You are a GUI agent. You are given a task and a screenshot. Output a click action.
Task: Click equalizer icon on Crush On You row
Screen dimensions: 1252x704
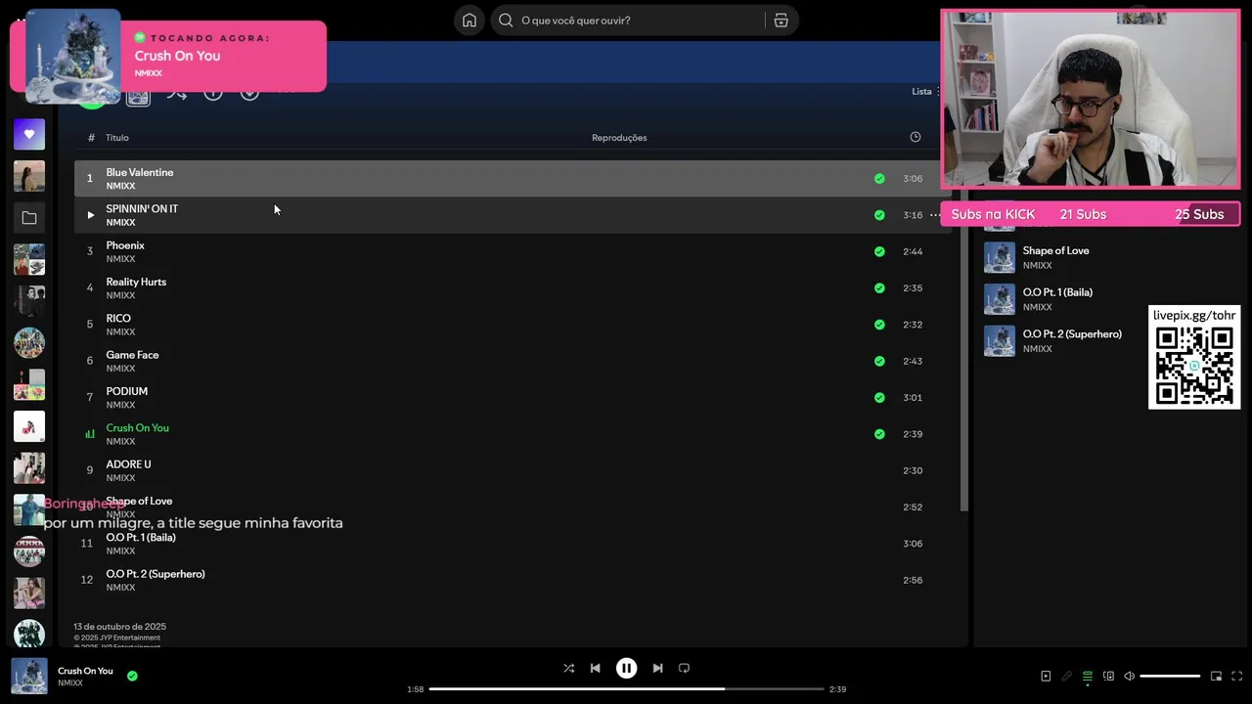pos(90,434)
